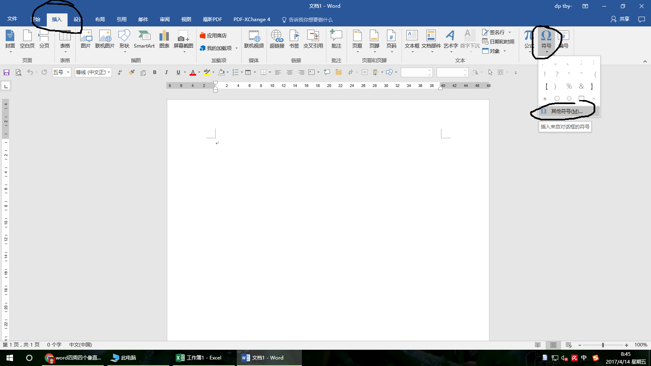Switch to the 视图 View tab

[x=186, y=20]
